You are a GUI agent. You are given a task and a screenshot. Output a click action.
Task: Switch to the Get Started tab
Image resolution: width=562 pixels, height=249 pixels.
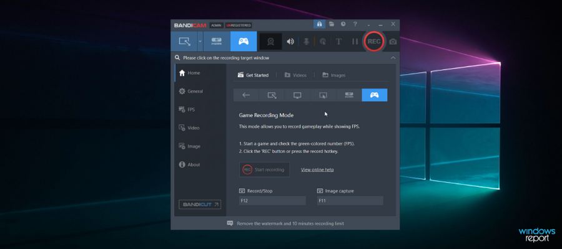[253, 75]
